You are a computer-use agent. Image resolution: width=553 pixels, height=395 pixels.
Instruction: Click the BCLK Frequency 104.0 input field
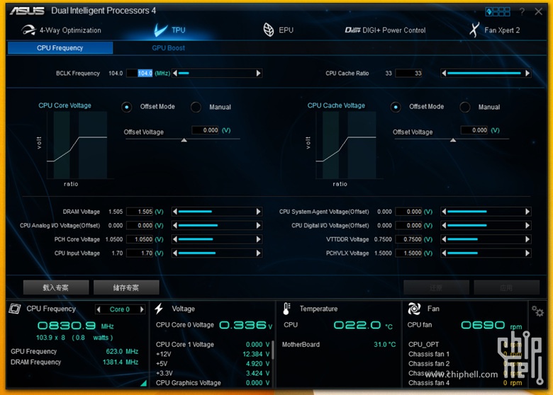coord(140,73)
